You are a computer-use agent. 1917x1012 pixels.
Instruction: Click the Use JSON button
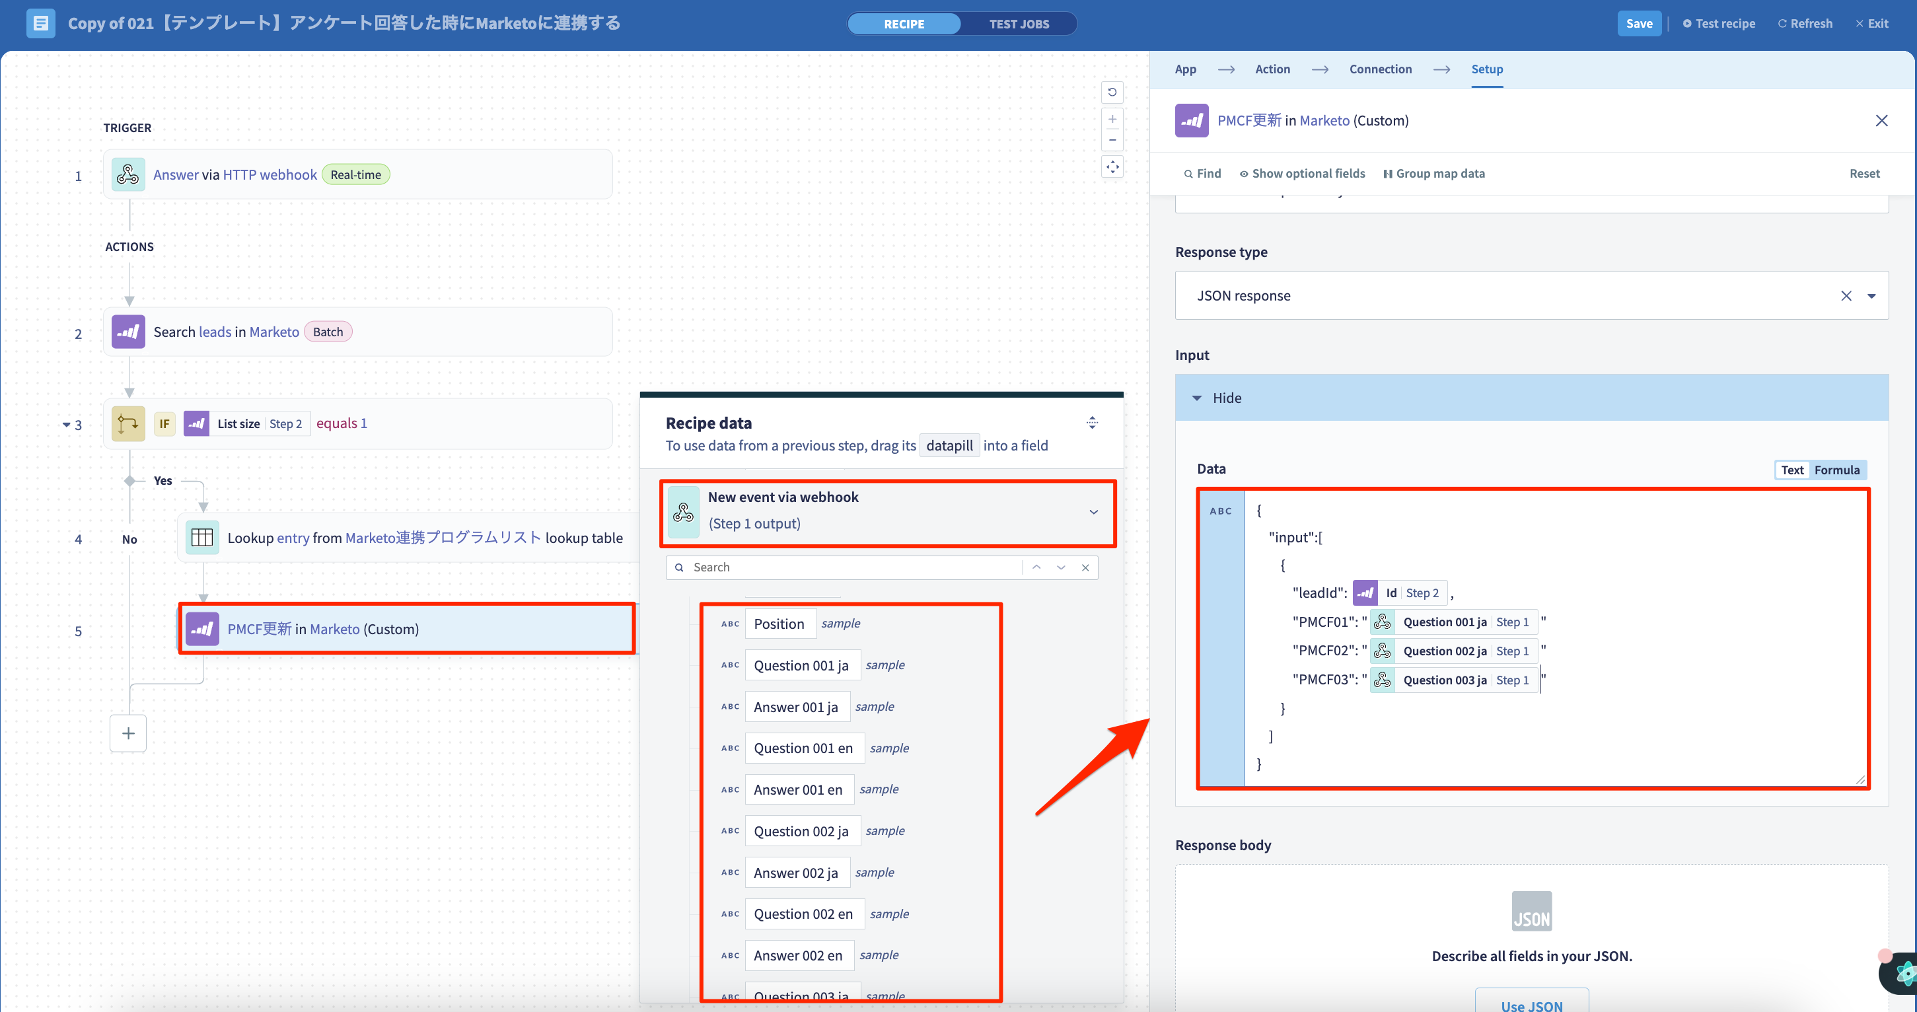(1531, 1001)
